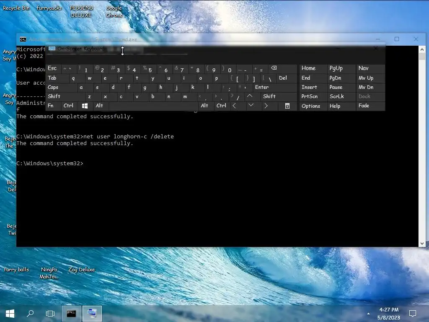Click the Esc key

[53, 68]
